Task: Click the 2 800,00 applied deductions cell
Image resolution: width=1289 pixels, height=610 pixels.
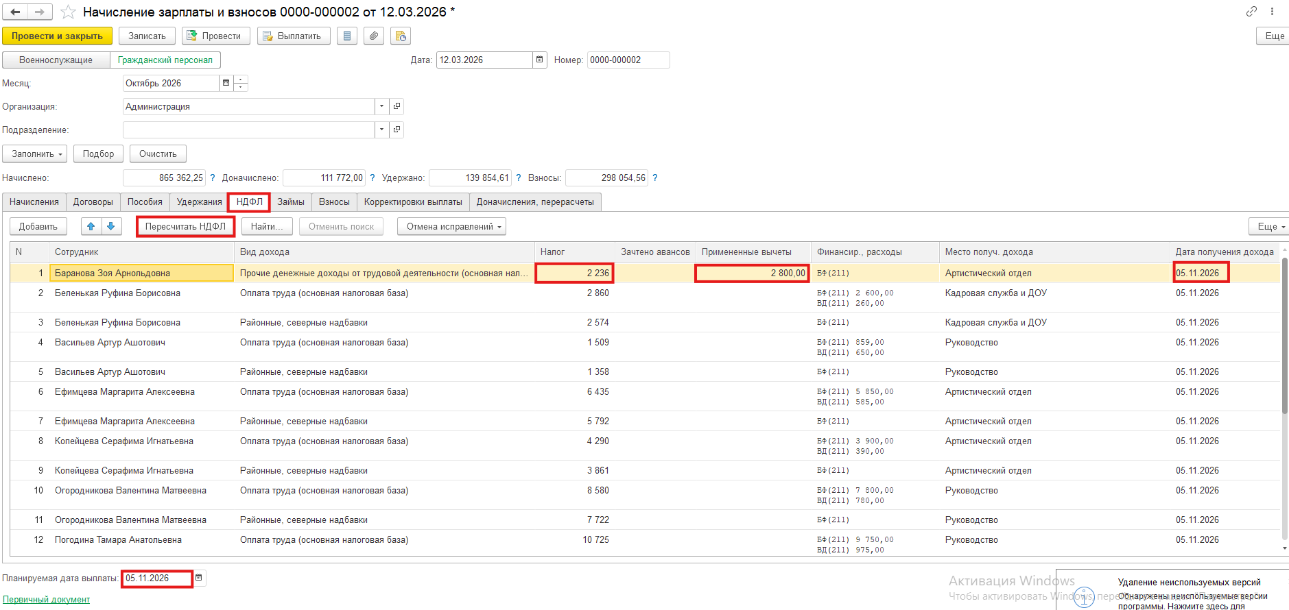Action: tap(753, 273)
